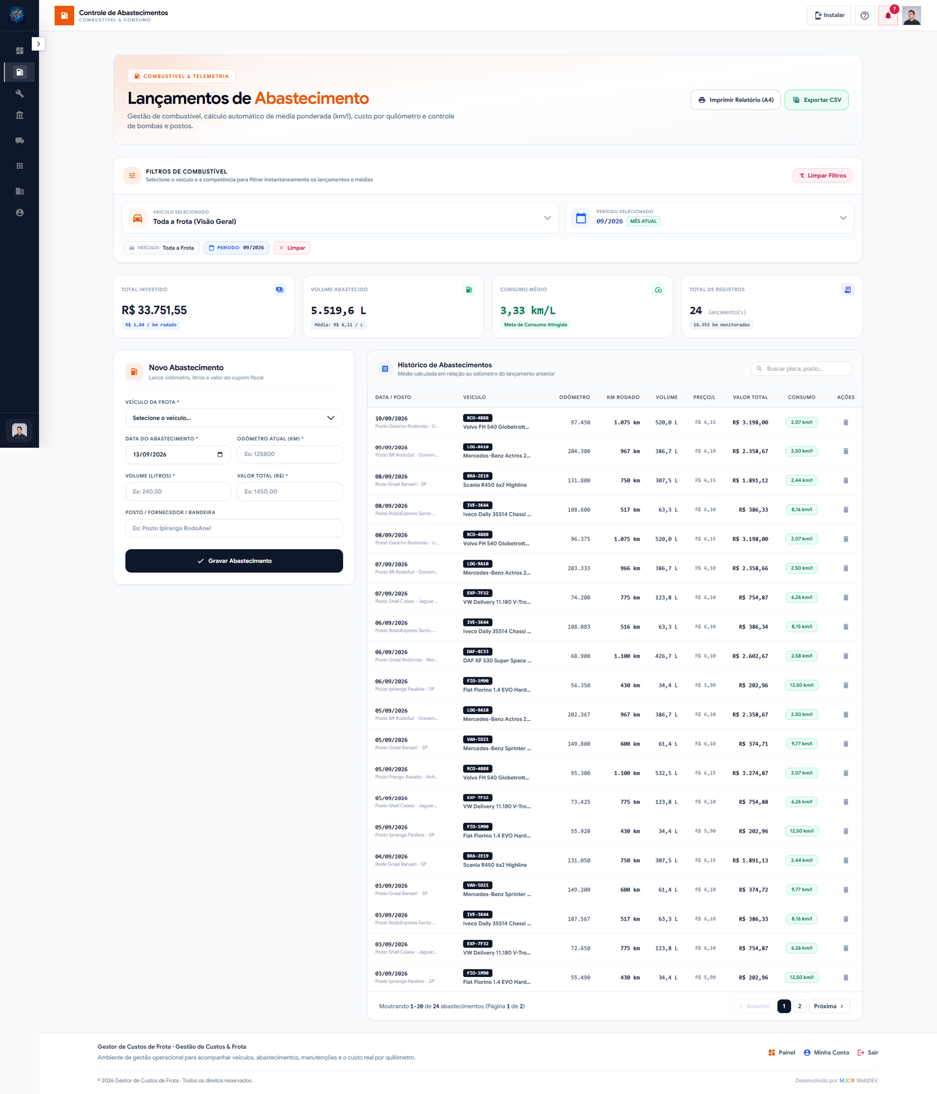Delete the 09/09/2026 LOG-9A10 entry

pyautogui.click(x=846, y=451)
